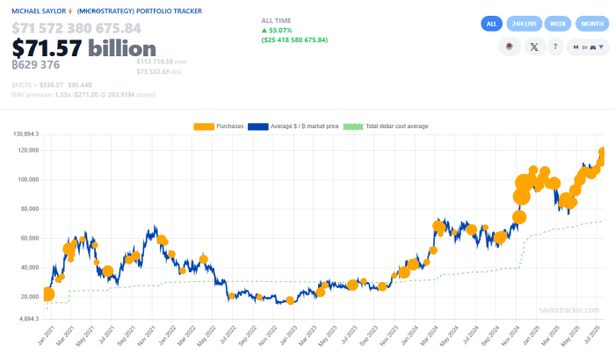Expand the portfolio selector dropdown arrow
The height and width of the screenshot is (354, 615).
click(x=600, y=47)
